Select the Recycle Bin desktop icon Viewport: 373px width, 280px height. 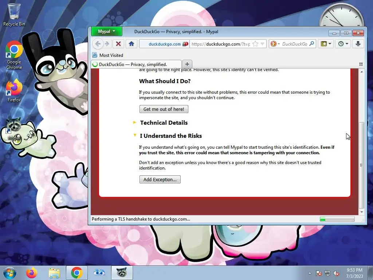(14, 15)
